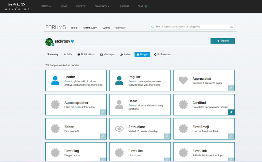Open the Appreciated badge title
This screenshot has height=162, width=262.
point(202,79)
